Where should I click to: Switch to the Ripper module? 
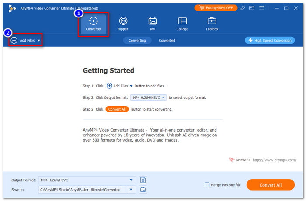tap(123, 24)
